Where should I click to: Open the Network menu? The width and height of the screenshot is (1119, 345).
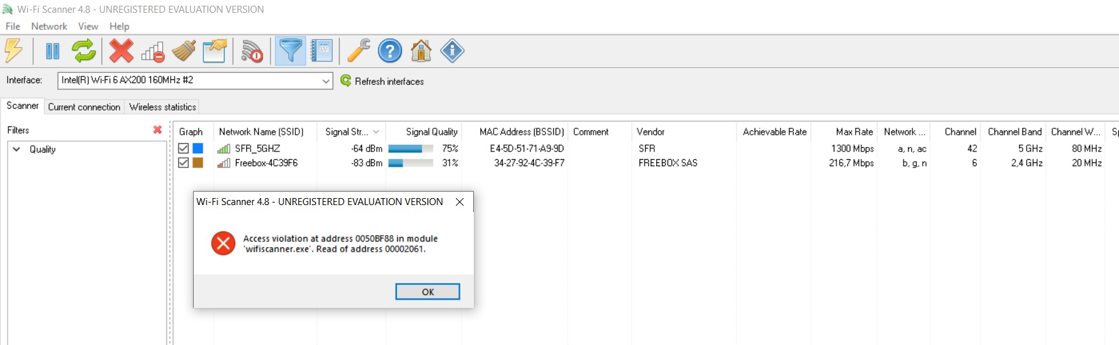(x=49, y=26)
